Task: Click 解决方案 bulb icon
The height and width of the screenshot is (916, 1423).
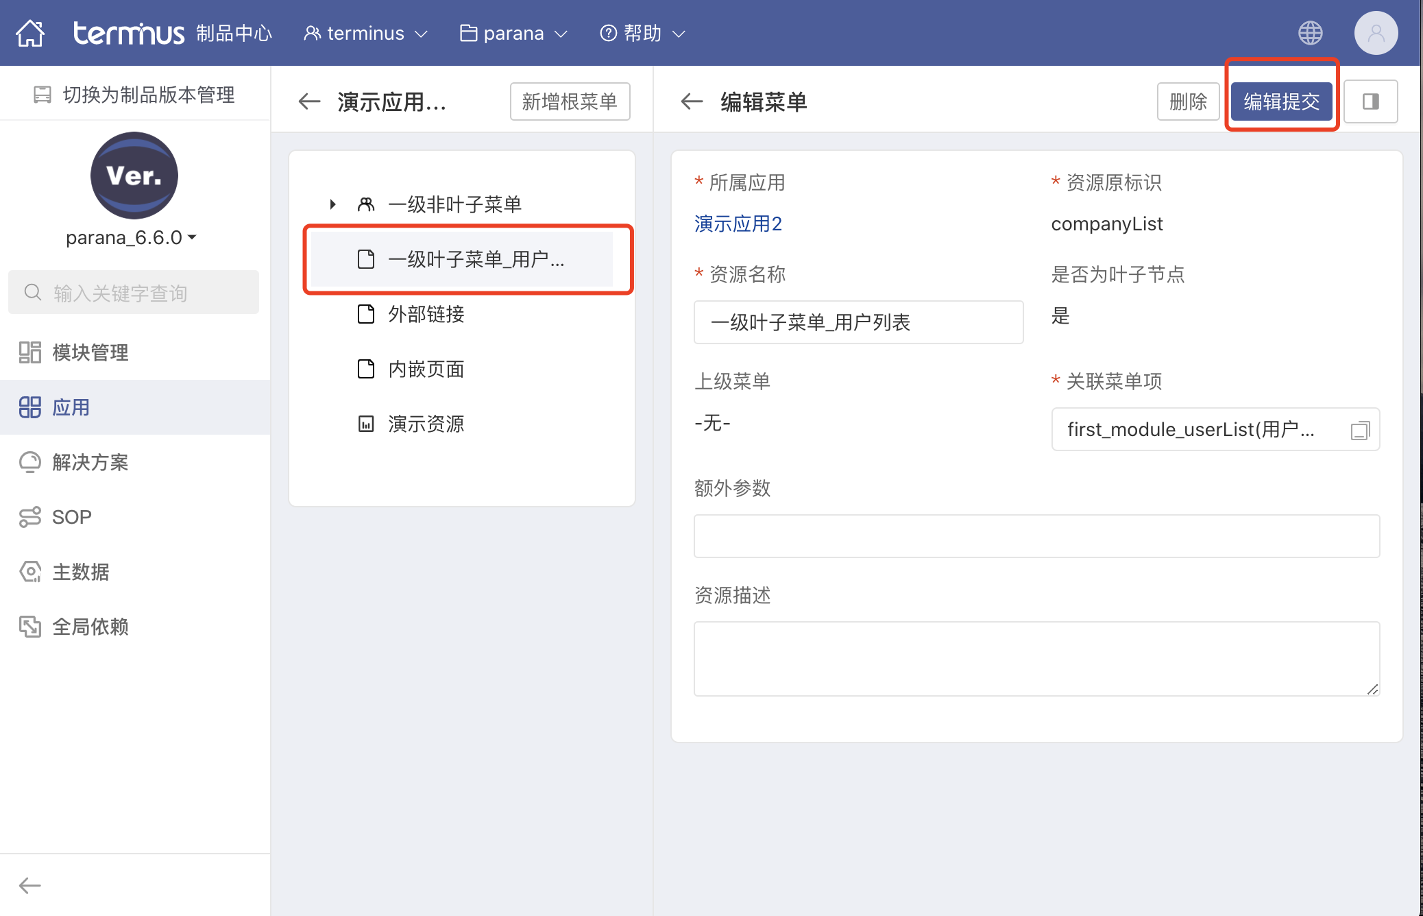Action: [29, 462]
